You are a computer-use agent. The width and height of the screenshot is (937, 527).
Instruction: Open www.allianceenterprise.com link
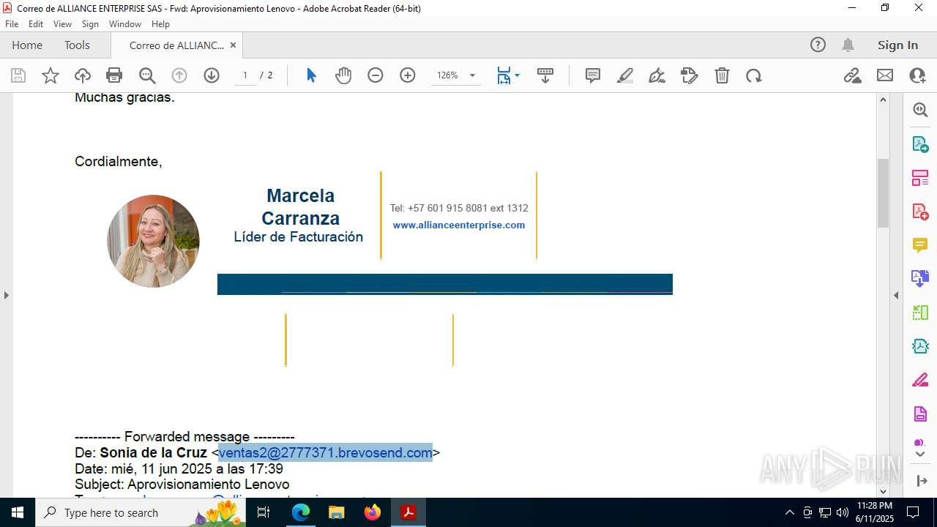459,225
